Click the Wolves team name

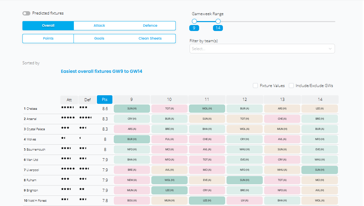pos(31,139)
